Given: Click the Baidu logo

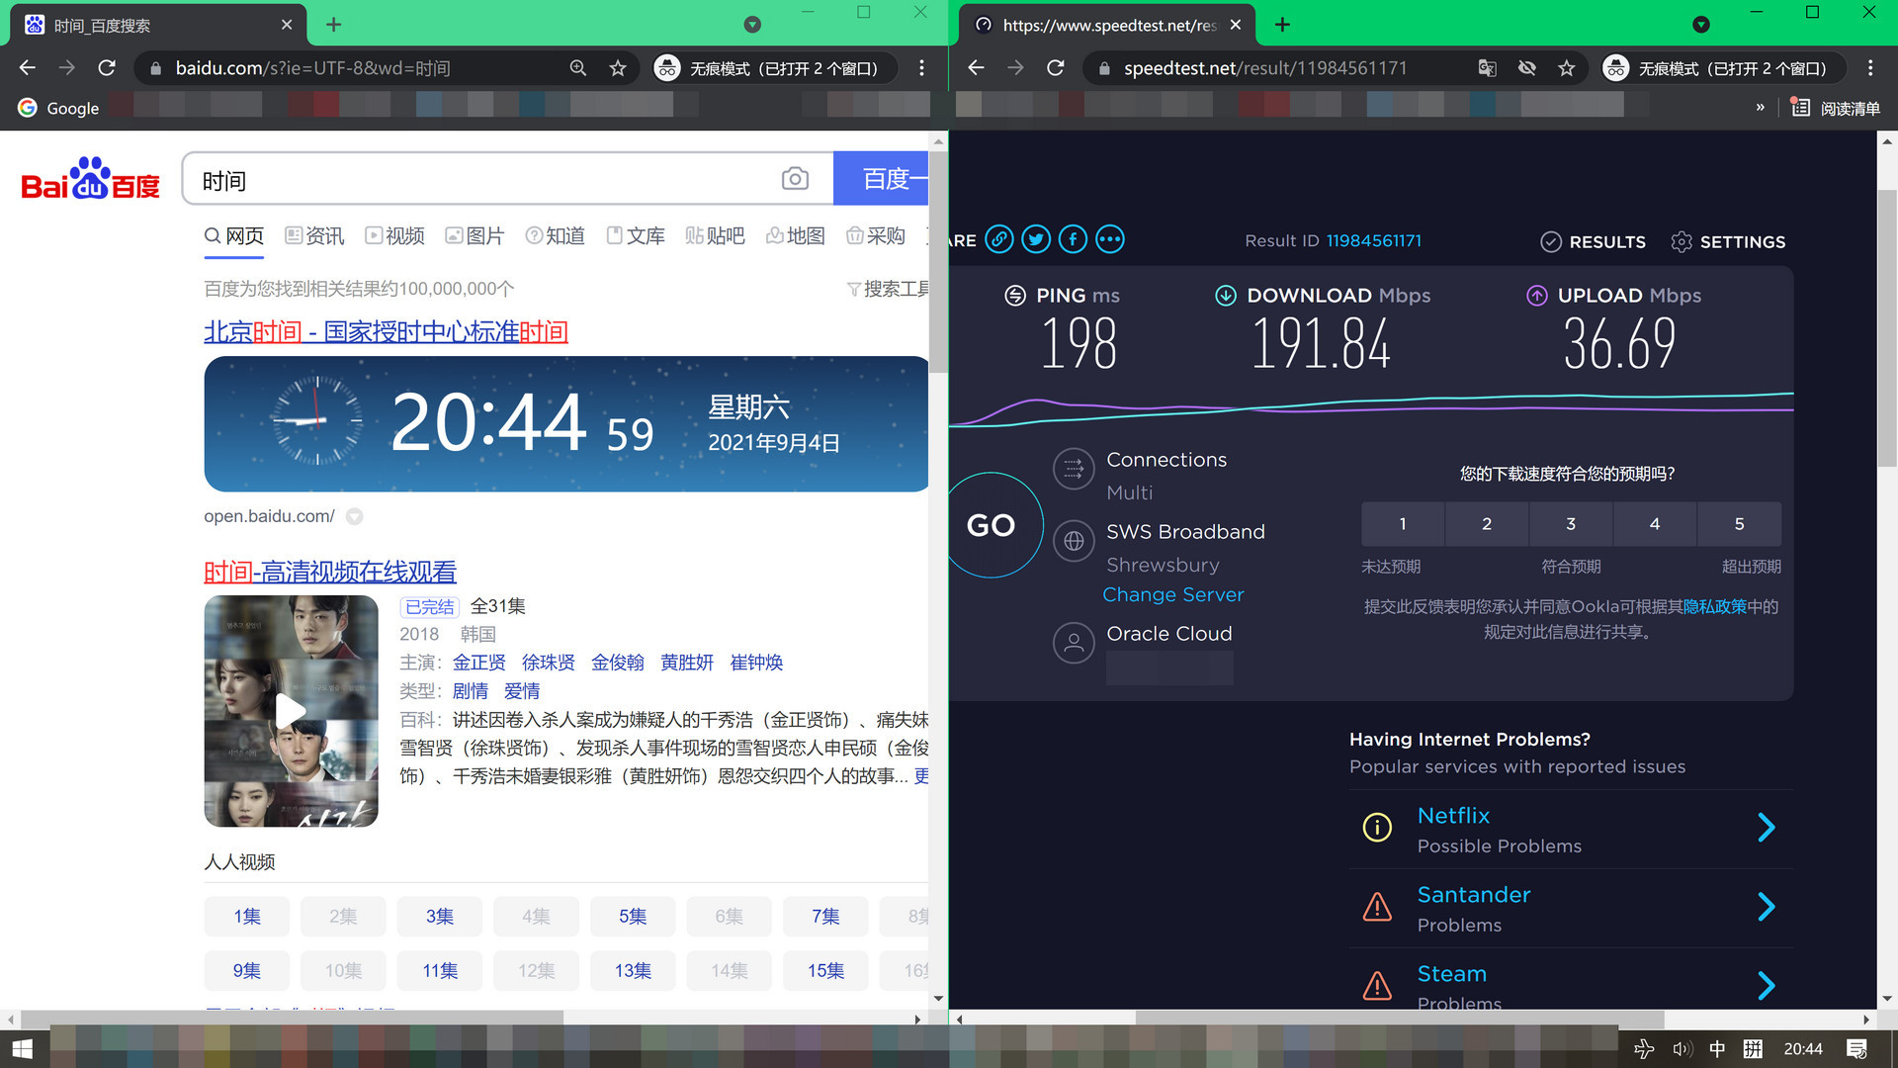Looking at the screenshot, I should tap(90, 179).
